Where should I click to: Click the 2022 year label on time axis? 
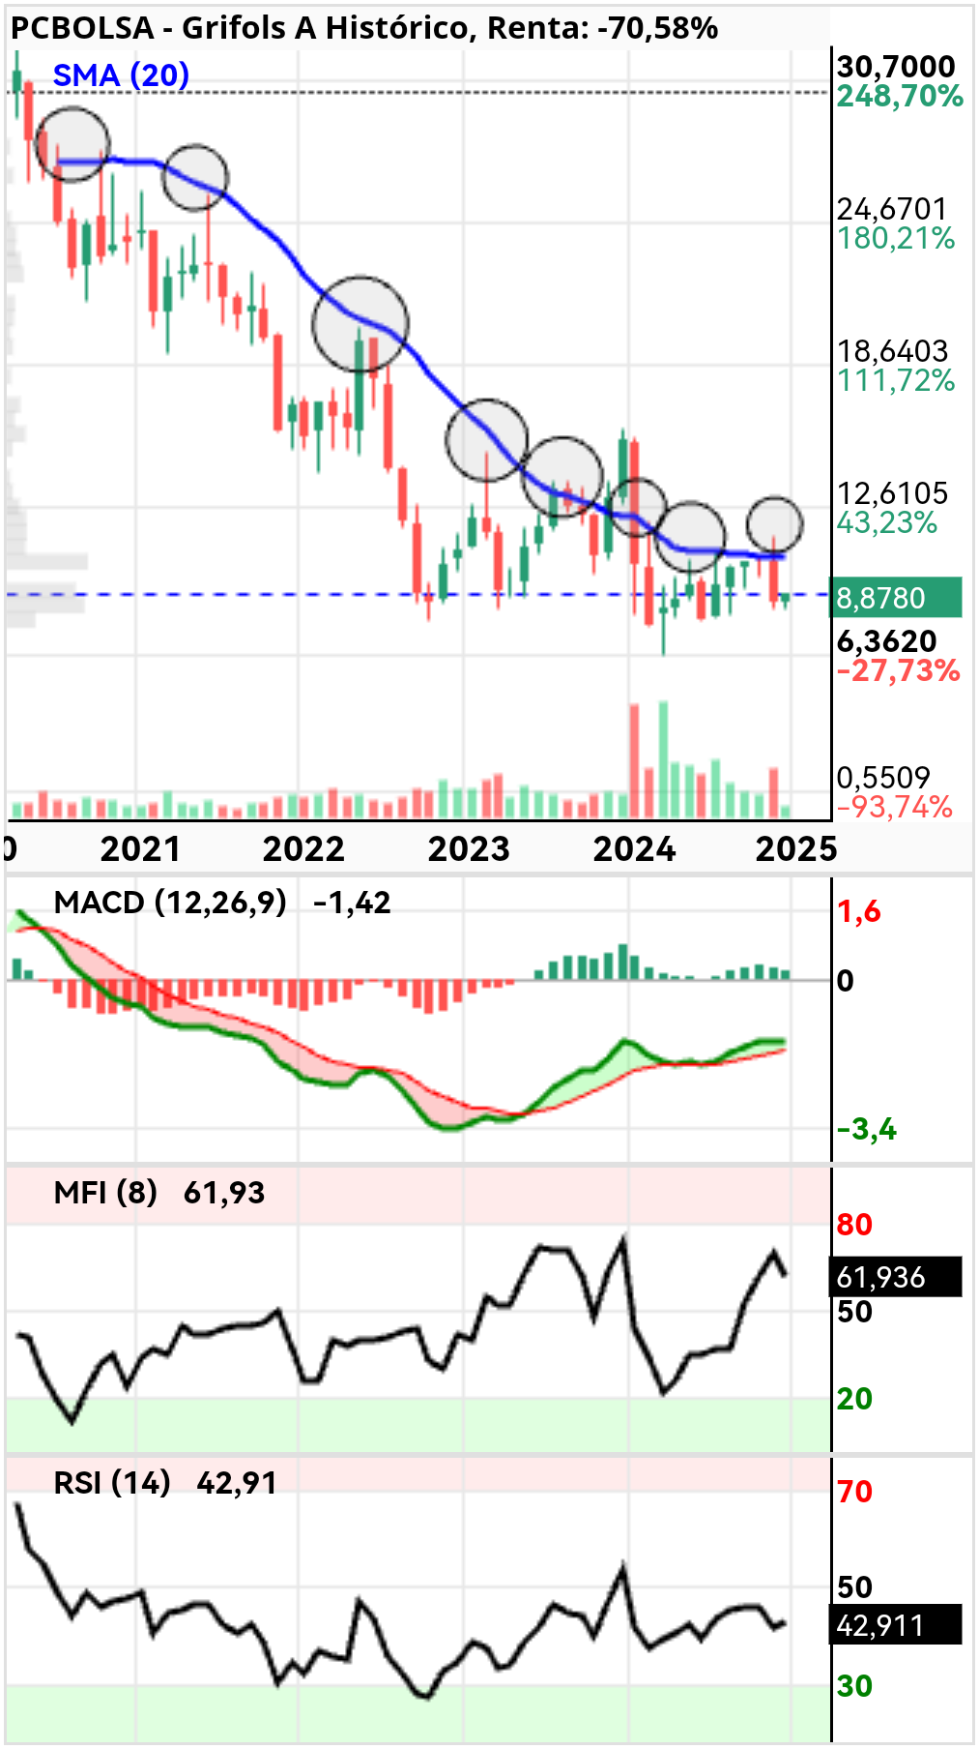[303, 849]
